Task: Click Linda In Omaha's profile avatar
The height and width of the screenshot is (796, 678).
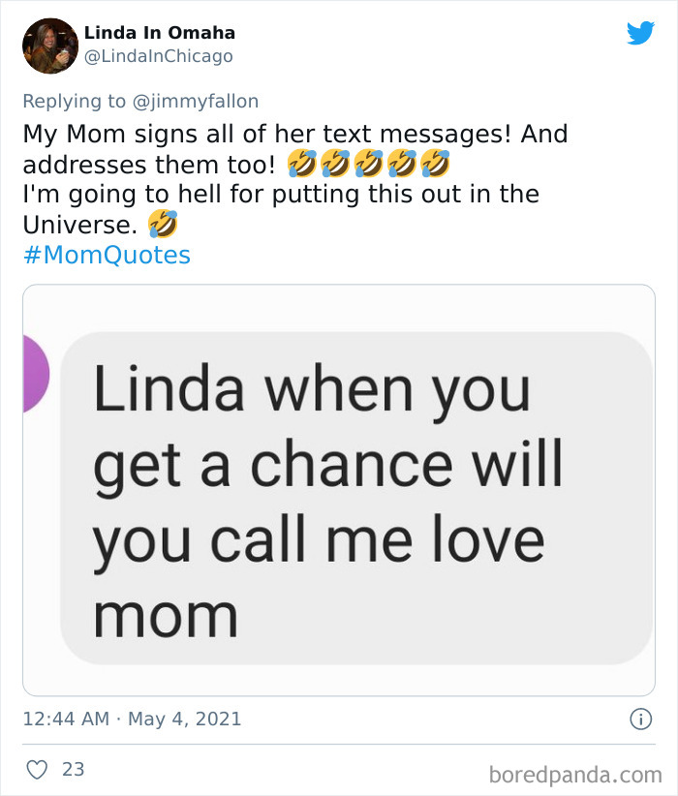Action: tap(48, 44)
